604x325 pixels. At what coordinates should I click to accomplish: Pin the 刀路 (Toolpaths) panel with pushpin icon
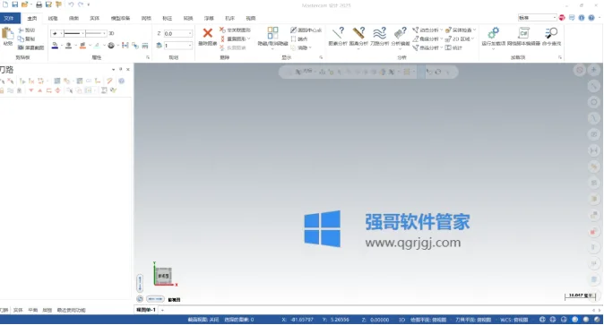pos(121,69)
